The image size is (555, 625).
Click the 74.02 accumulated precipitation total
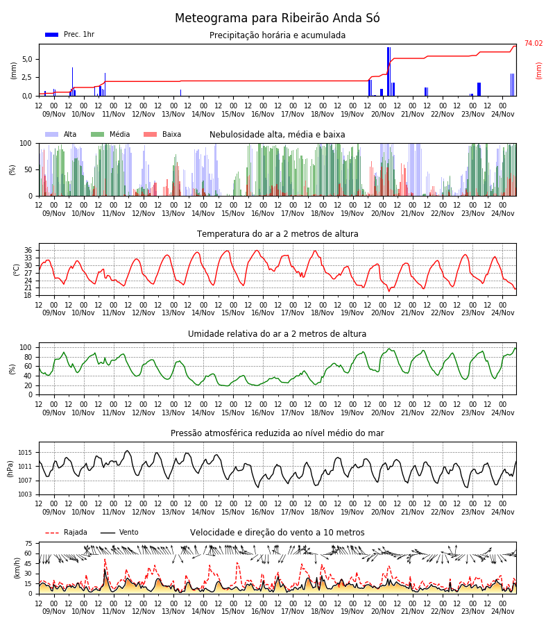533,44
